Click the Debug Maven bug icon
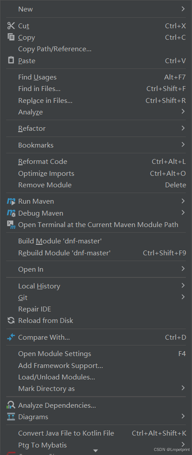Viewport: 192px width, 455px height. click(11, 213)
